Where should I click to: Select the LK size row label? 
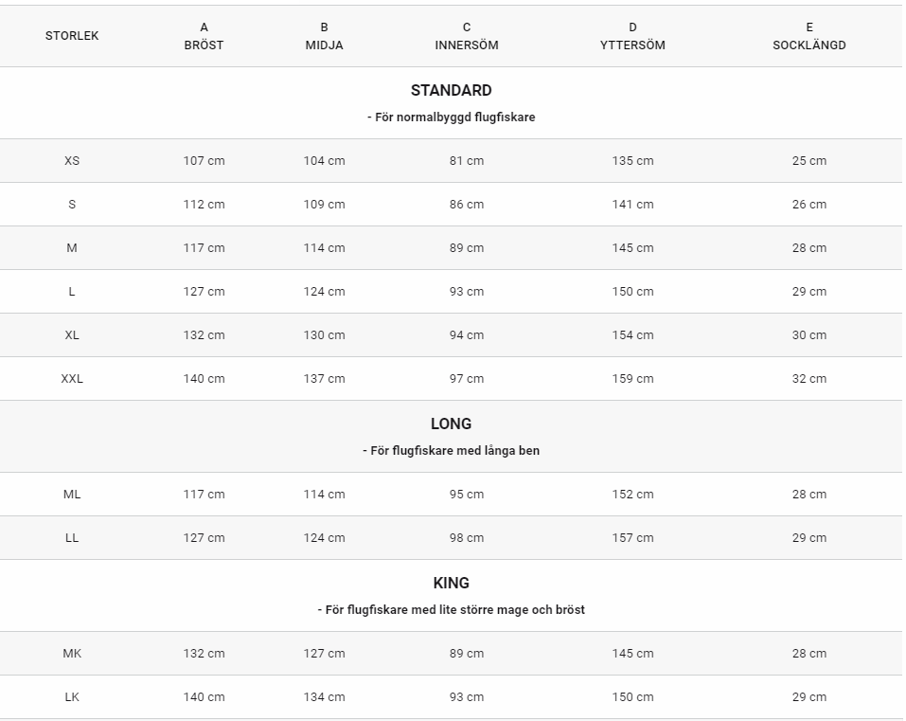pos(72,697)
